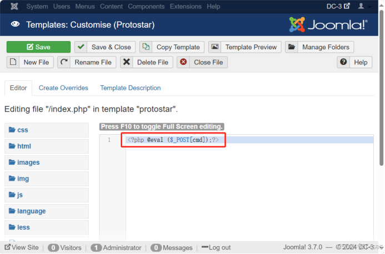Screen dimensions: 385x254
Task: Switch to Create Overrides tab
Action: 63,88
